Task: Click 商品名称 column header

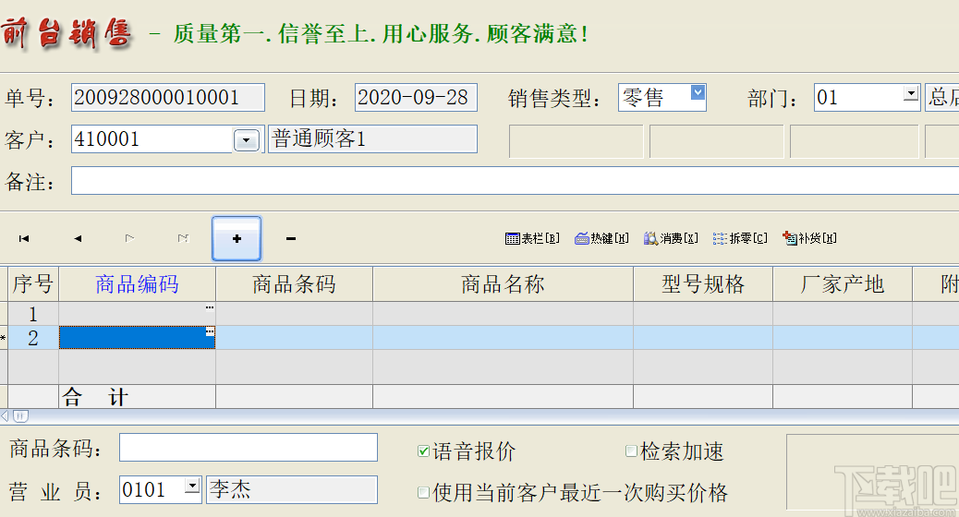Action: click(503, 284)
